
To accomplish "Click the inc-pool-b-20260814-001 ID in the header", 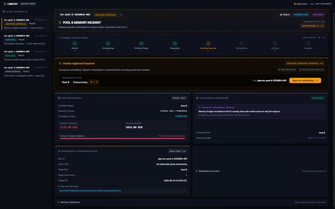I will (x=75, y=15).
